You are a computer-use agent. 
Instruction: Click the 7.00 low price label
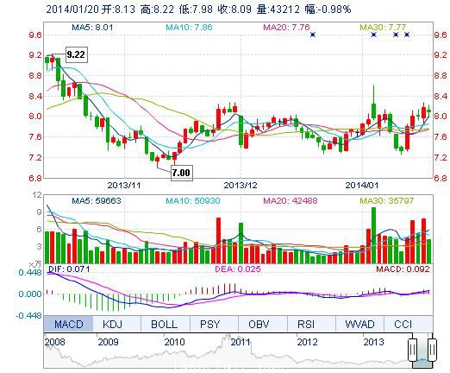click(182, 173)
